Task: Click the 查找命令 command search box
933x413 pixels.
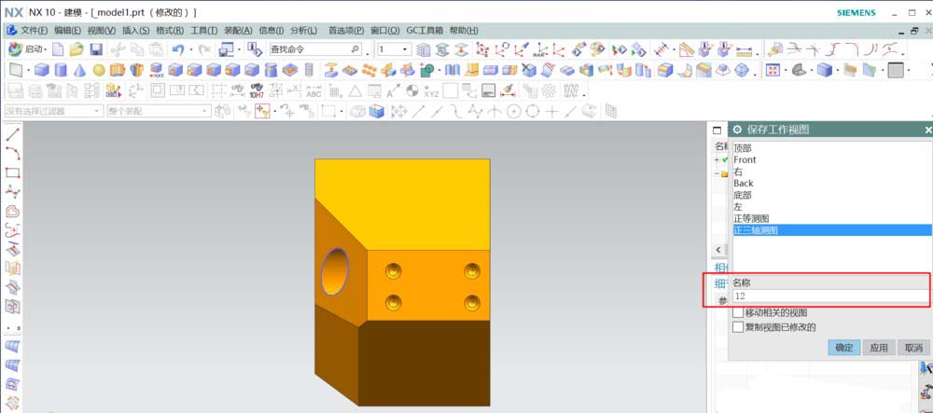Action: pyautogui.click(x=315, y=49)
